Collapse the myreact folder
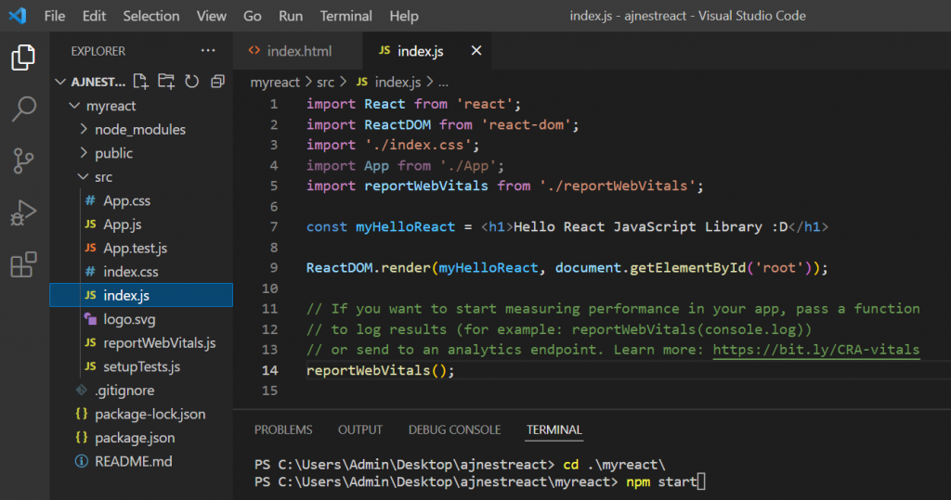The image size is (951, 500). 111,106
